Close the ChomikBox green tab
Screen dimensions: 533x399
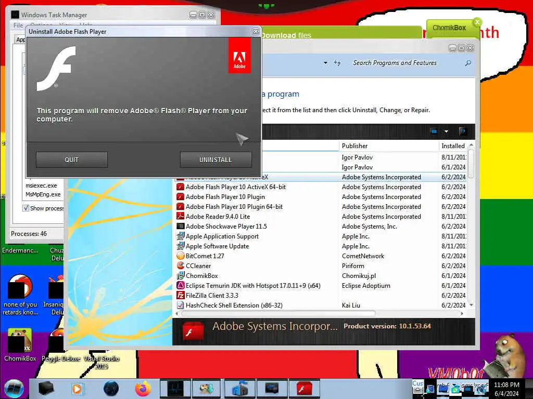pos(477,22)
